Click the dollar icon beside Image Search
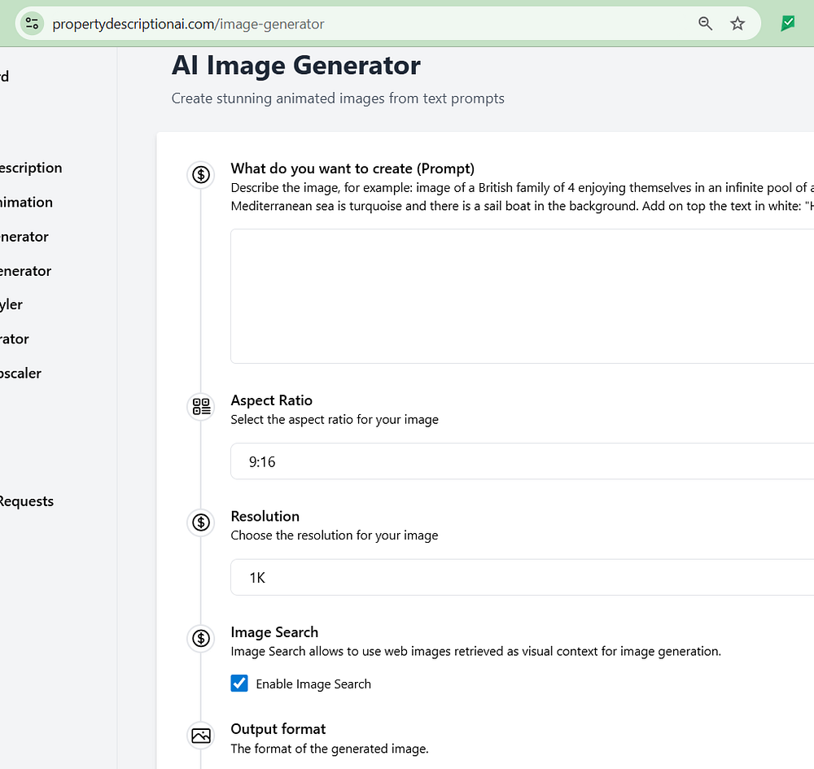The image size is (814, 769). (201, 638)
